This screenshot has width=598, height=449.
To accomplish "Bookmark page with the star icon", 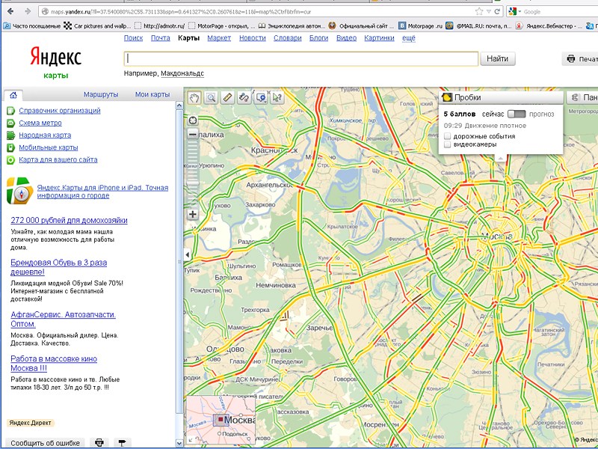I will click(x=479, y=11).
